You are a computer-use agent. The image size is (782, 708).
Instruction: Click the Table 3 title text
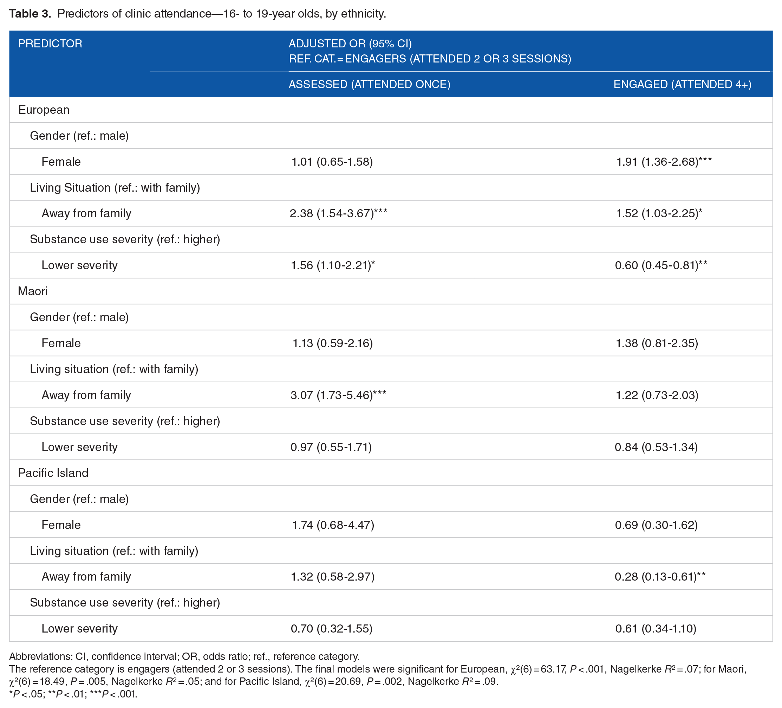(197, 14)
